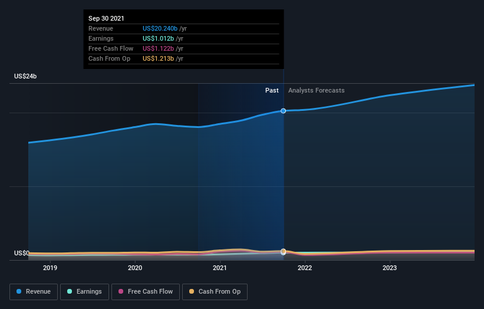Click the Revenue row label in tooltip
This screenshot has width=484, height=309.
(101, 28)
